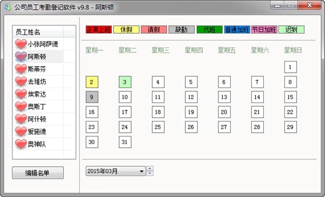Select employee name 阿什顿

click(37, 119)
